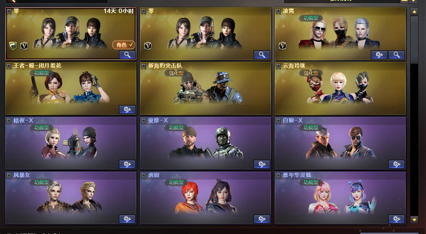Click the green shield arrow icon on 零 card

[13, 45]
